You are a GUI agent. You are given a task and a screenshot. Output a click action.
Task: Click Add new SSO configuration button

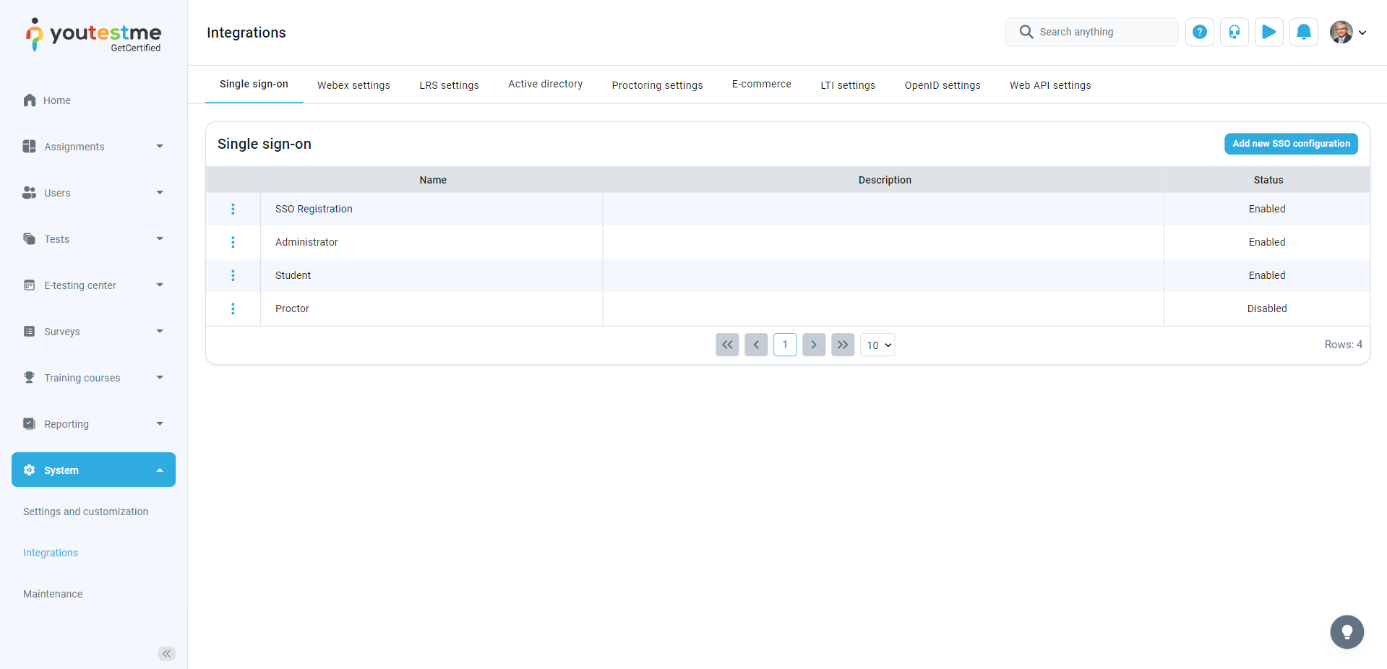coord(1290,144)
